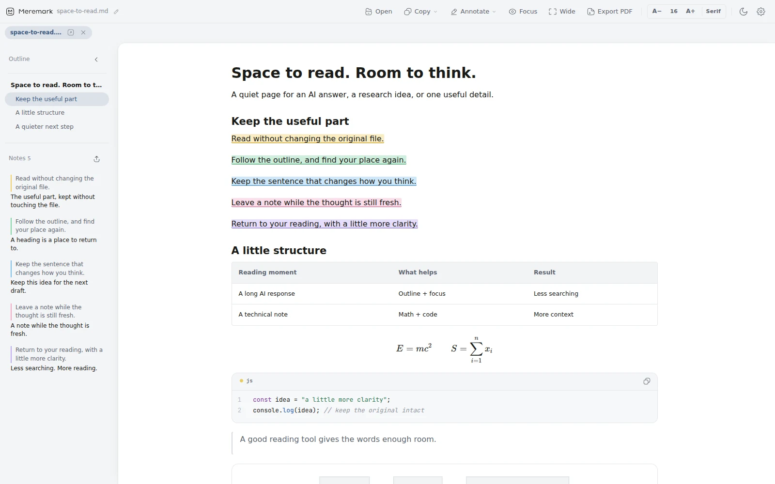
Task: Select the space-to-read file tab
Action: click(36, 32)
